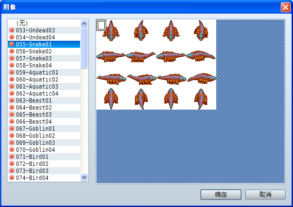This screenshot has width=293, height=207.
Task: Pick the fourth sprite frame, top row
Action: (201, 31)
